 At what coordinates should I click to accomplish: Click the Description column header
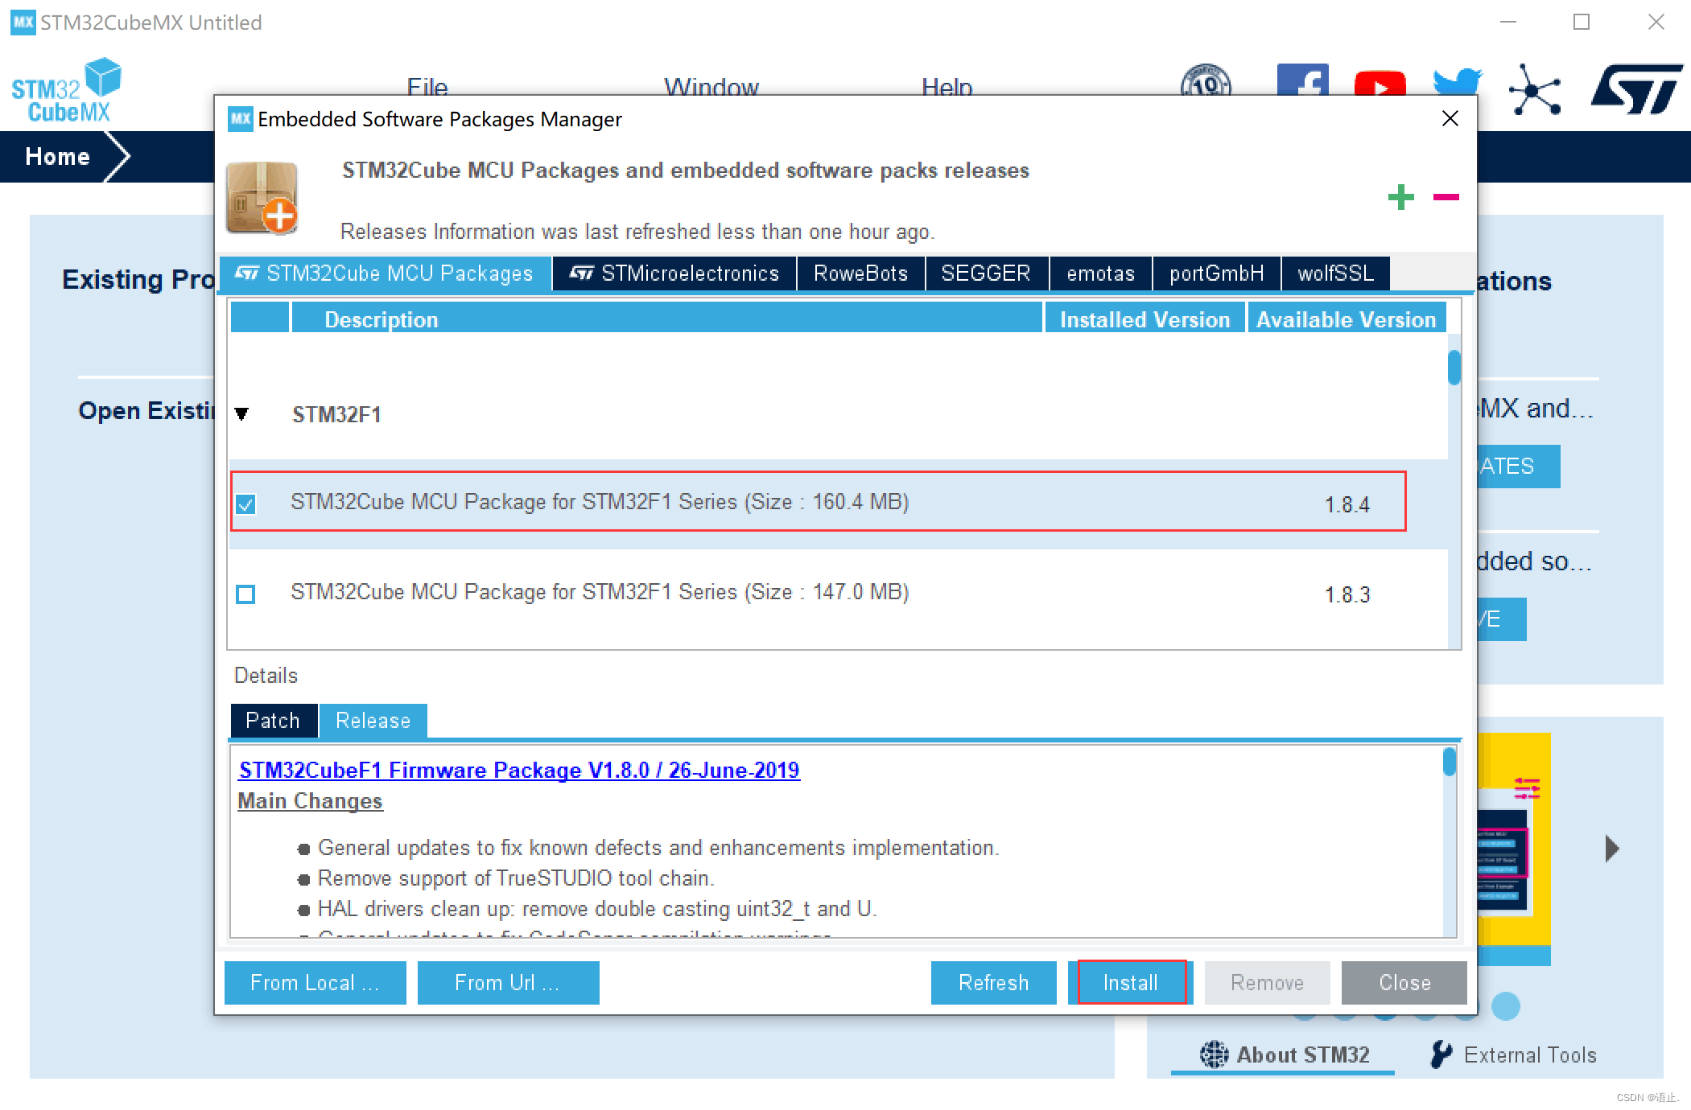pos(666,319)
